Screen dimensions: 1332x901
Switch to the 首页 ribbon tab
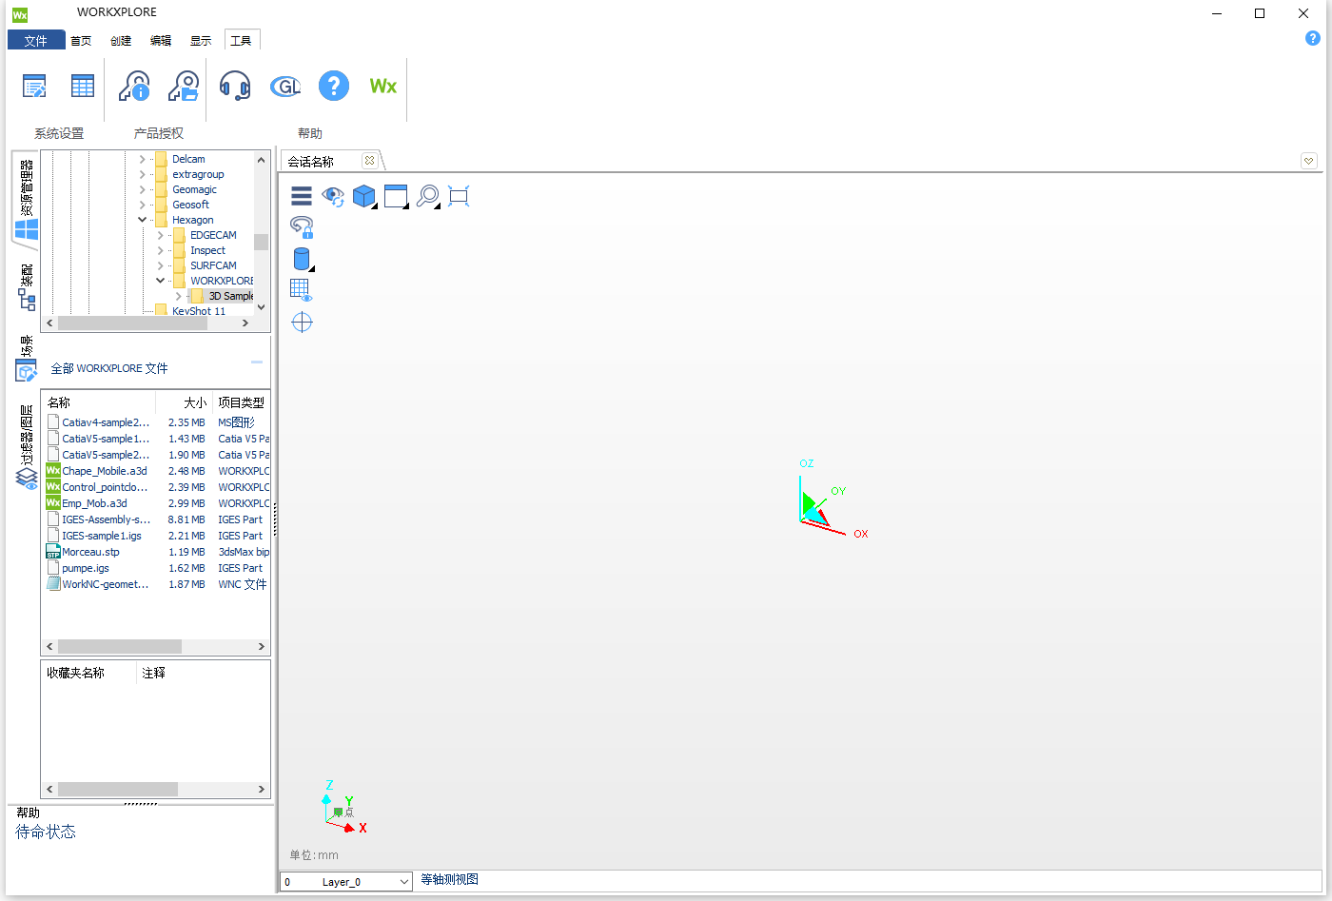click(81, 40)
